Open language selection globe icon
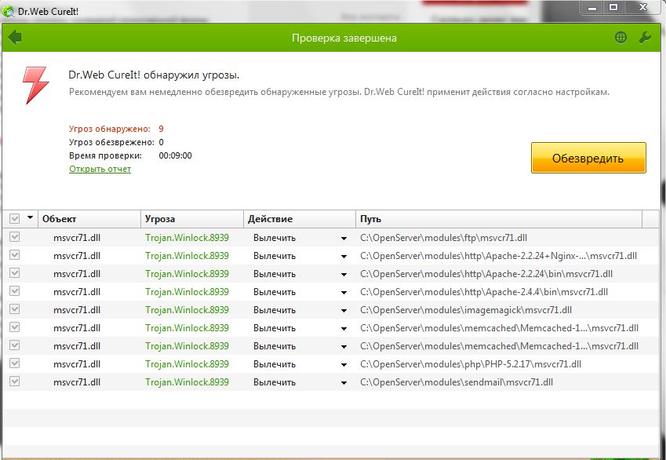The image size is (666, 460). (x=621, y=38)
